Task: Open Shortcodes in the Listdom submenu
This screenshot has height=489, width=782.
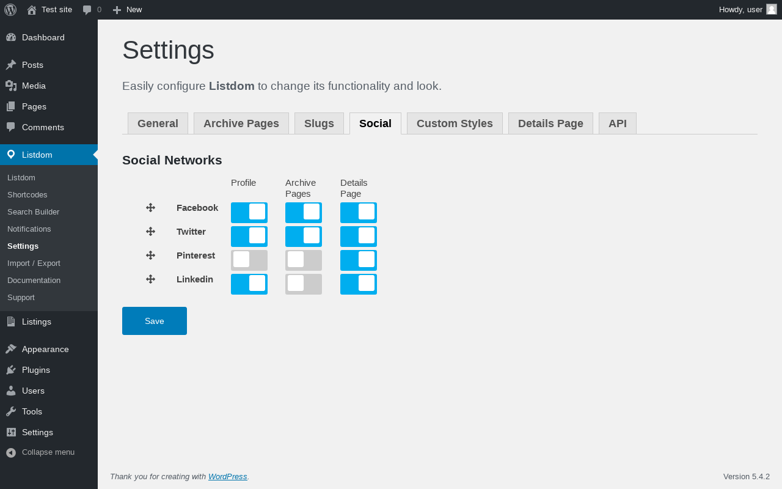Action: coord(27,195)
